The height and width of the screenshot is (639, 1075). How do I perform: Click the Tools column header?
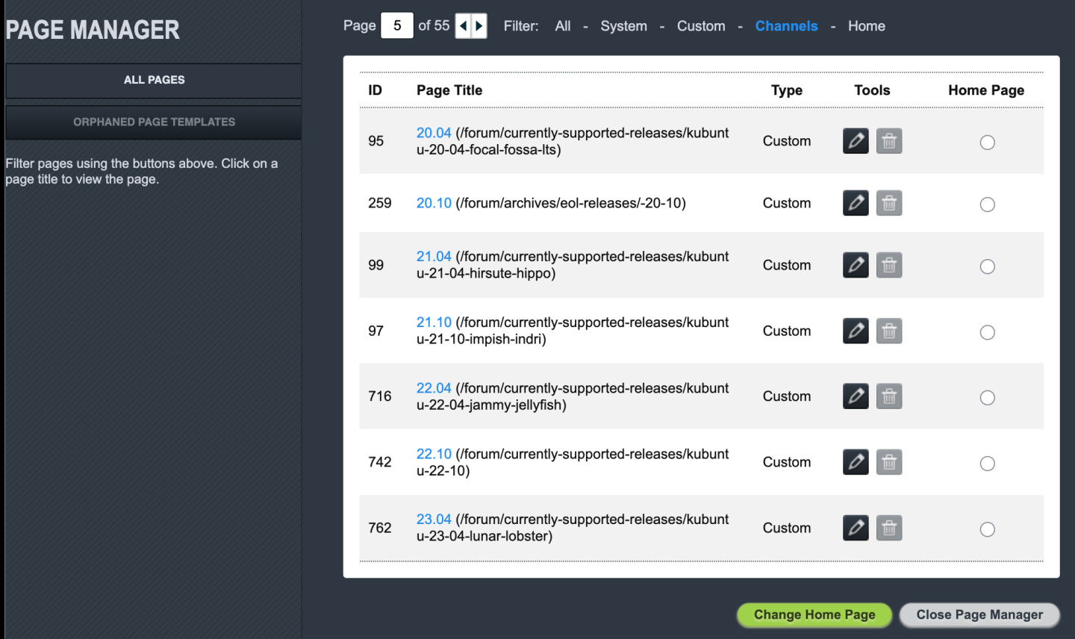click(x=872, y=90)
